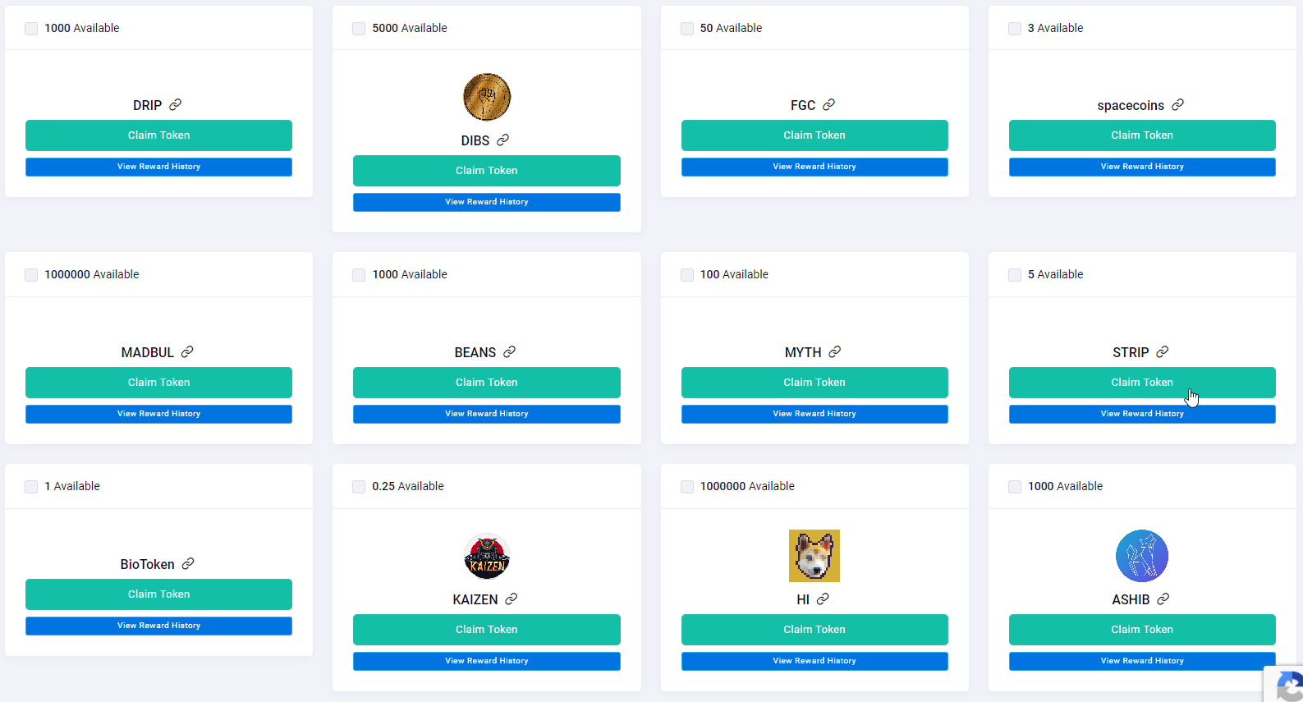Tick the checkbox for 5000 Available DIBS
Screen dimensions: 1303x702
tap(359, 29)
